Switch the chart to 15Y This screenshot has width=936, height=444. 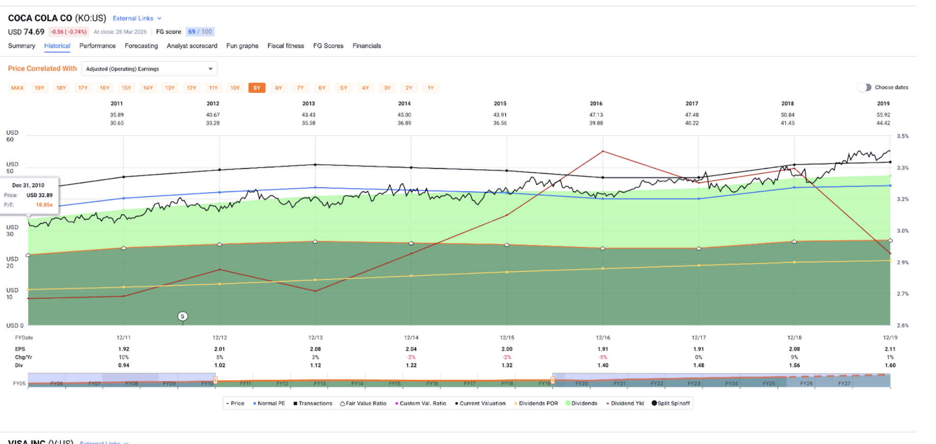pos(127,88)
